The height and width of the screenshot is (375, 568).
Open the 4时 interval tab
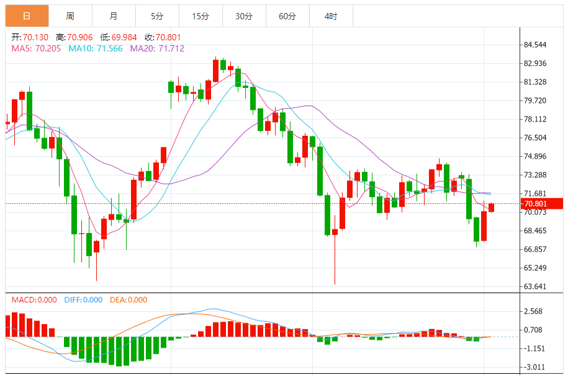point(331,16)
